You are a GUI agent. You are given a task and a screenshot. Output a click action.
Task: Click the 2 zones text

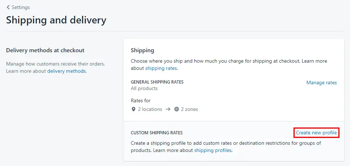(189, 109)
